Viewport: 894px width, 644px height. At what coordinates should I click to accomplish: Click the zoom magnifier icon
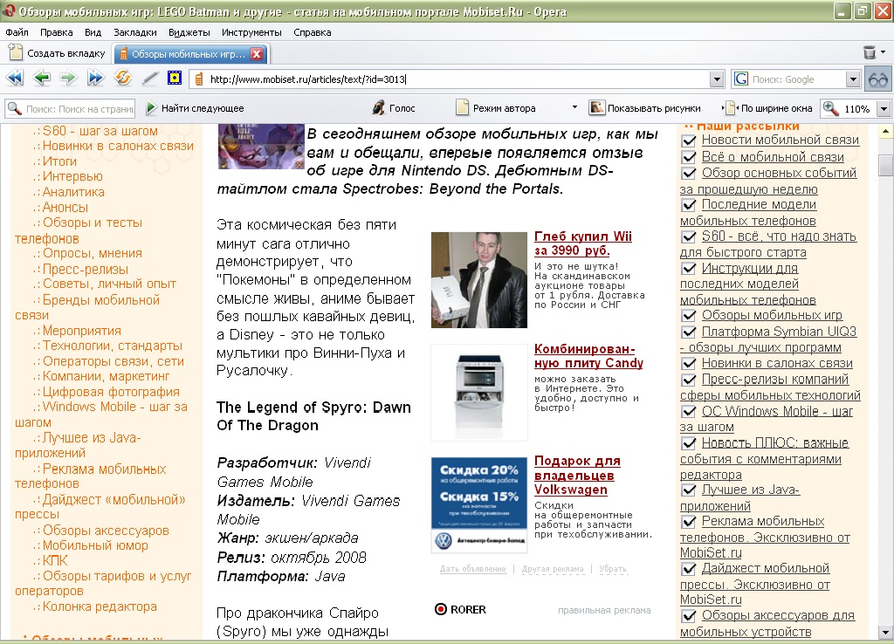pos(831,108)
